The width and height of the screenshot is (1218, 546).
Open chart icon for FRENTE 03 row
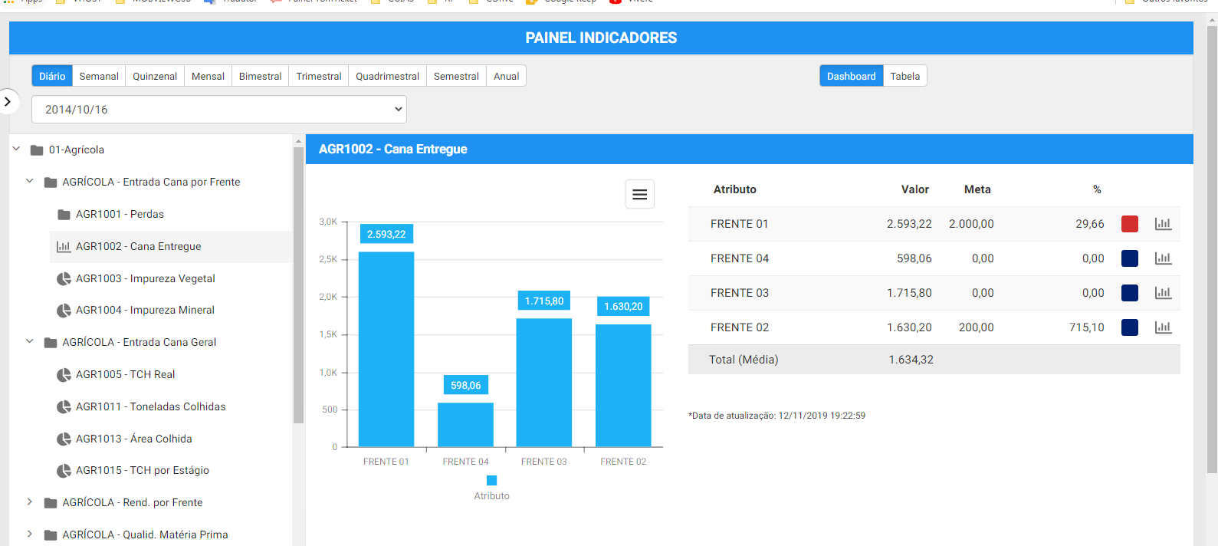point(1163,293)
